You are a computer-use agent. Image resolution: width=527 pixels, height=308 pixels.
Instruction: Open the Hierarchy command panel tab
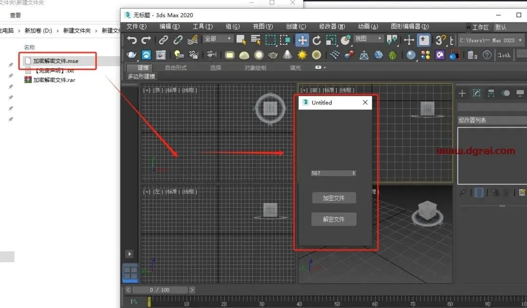click(x=491, y=93)
